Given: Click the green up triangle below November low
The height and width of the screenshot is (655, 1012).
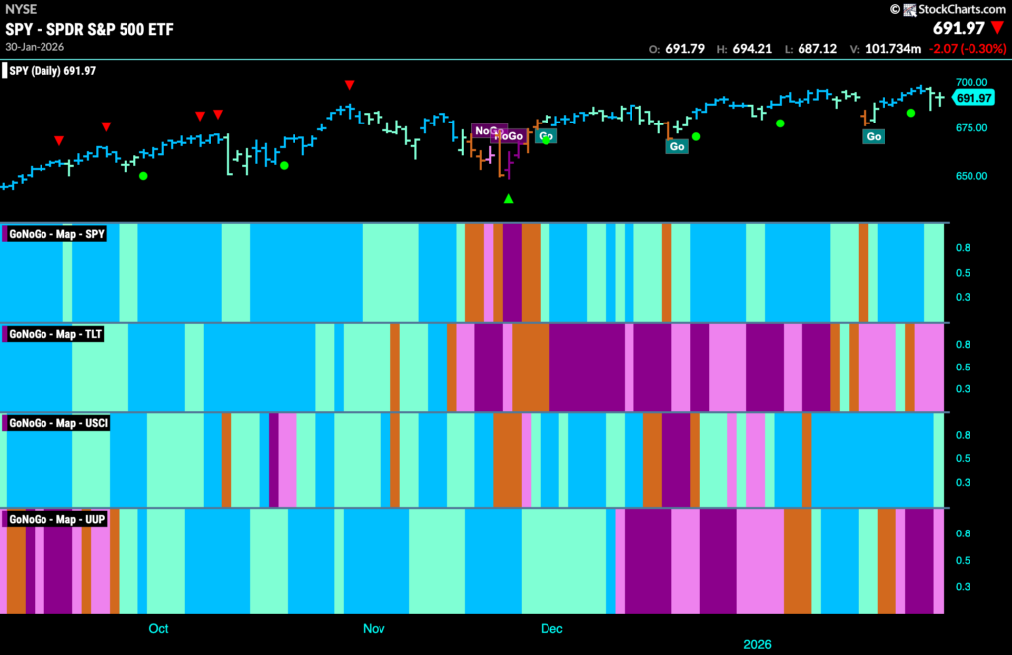Looking at the screenshot, I should click(509, 199).
